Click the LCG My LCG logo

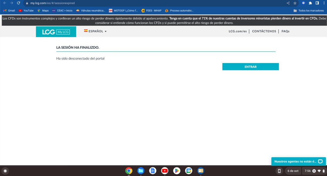pos(56,32)
